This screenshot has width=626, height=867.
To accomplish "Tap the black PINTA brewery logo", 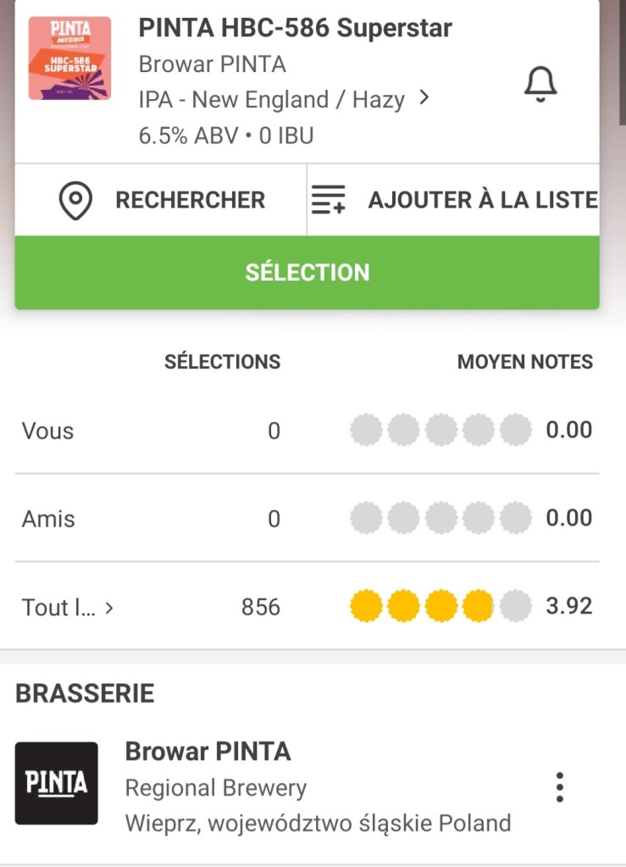I will (56, 783).
